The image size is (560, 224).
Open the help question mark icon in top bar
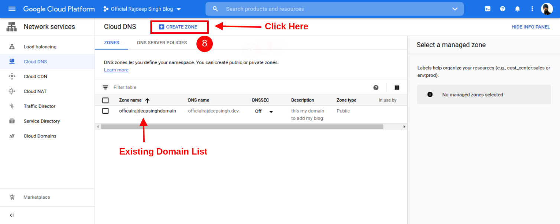(502, 9)
